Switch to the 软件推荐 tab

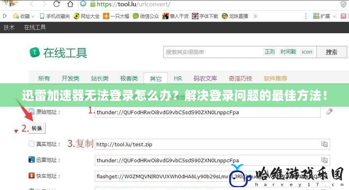coord(275,79)
